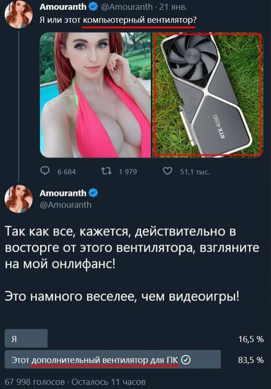Click the 6 684 replies count
The height and width of the screenshot is (389, 271).
pos(67,172)
